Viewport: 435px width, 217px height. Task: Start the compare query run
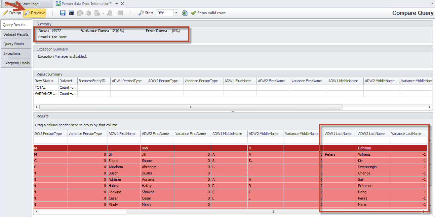tap(146, 13)
